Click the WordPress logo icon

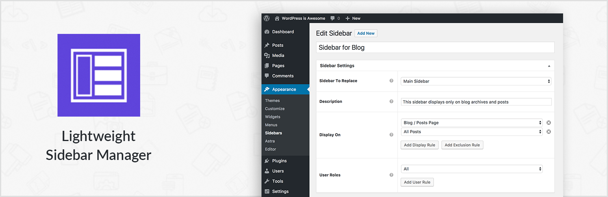point(267,18)
